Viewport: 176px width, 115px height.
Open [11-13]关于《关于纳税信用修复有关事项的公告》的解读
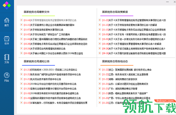tap(129, 25)
